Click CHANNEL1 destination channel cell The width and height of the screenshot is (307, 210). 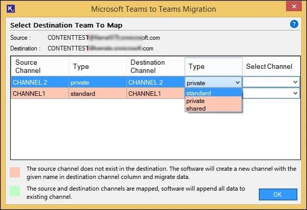[156, 93]
